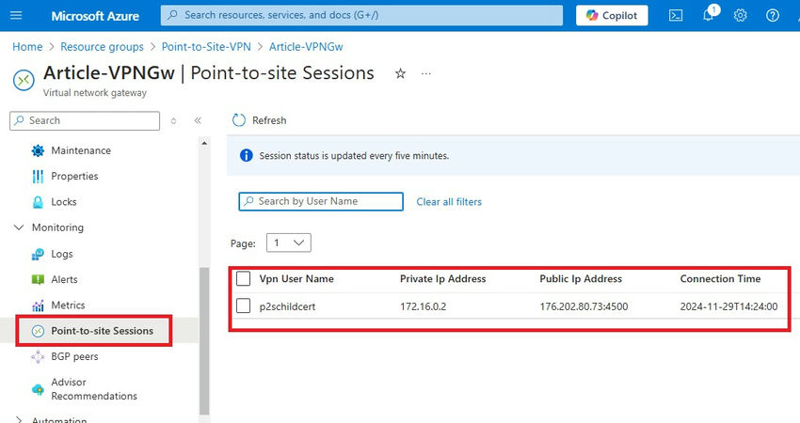Open the notifications bell
The height and width of the screenshot is (423, 800).
(709, 15)
